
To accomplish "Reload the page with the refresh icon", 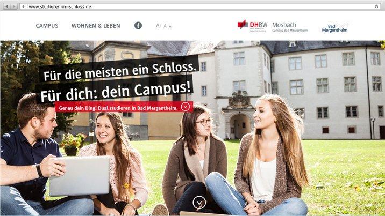I will (x=376, y=6).
